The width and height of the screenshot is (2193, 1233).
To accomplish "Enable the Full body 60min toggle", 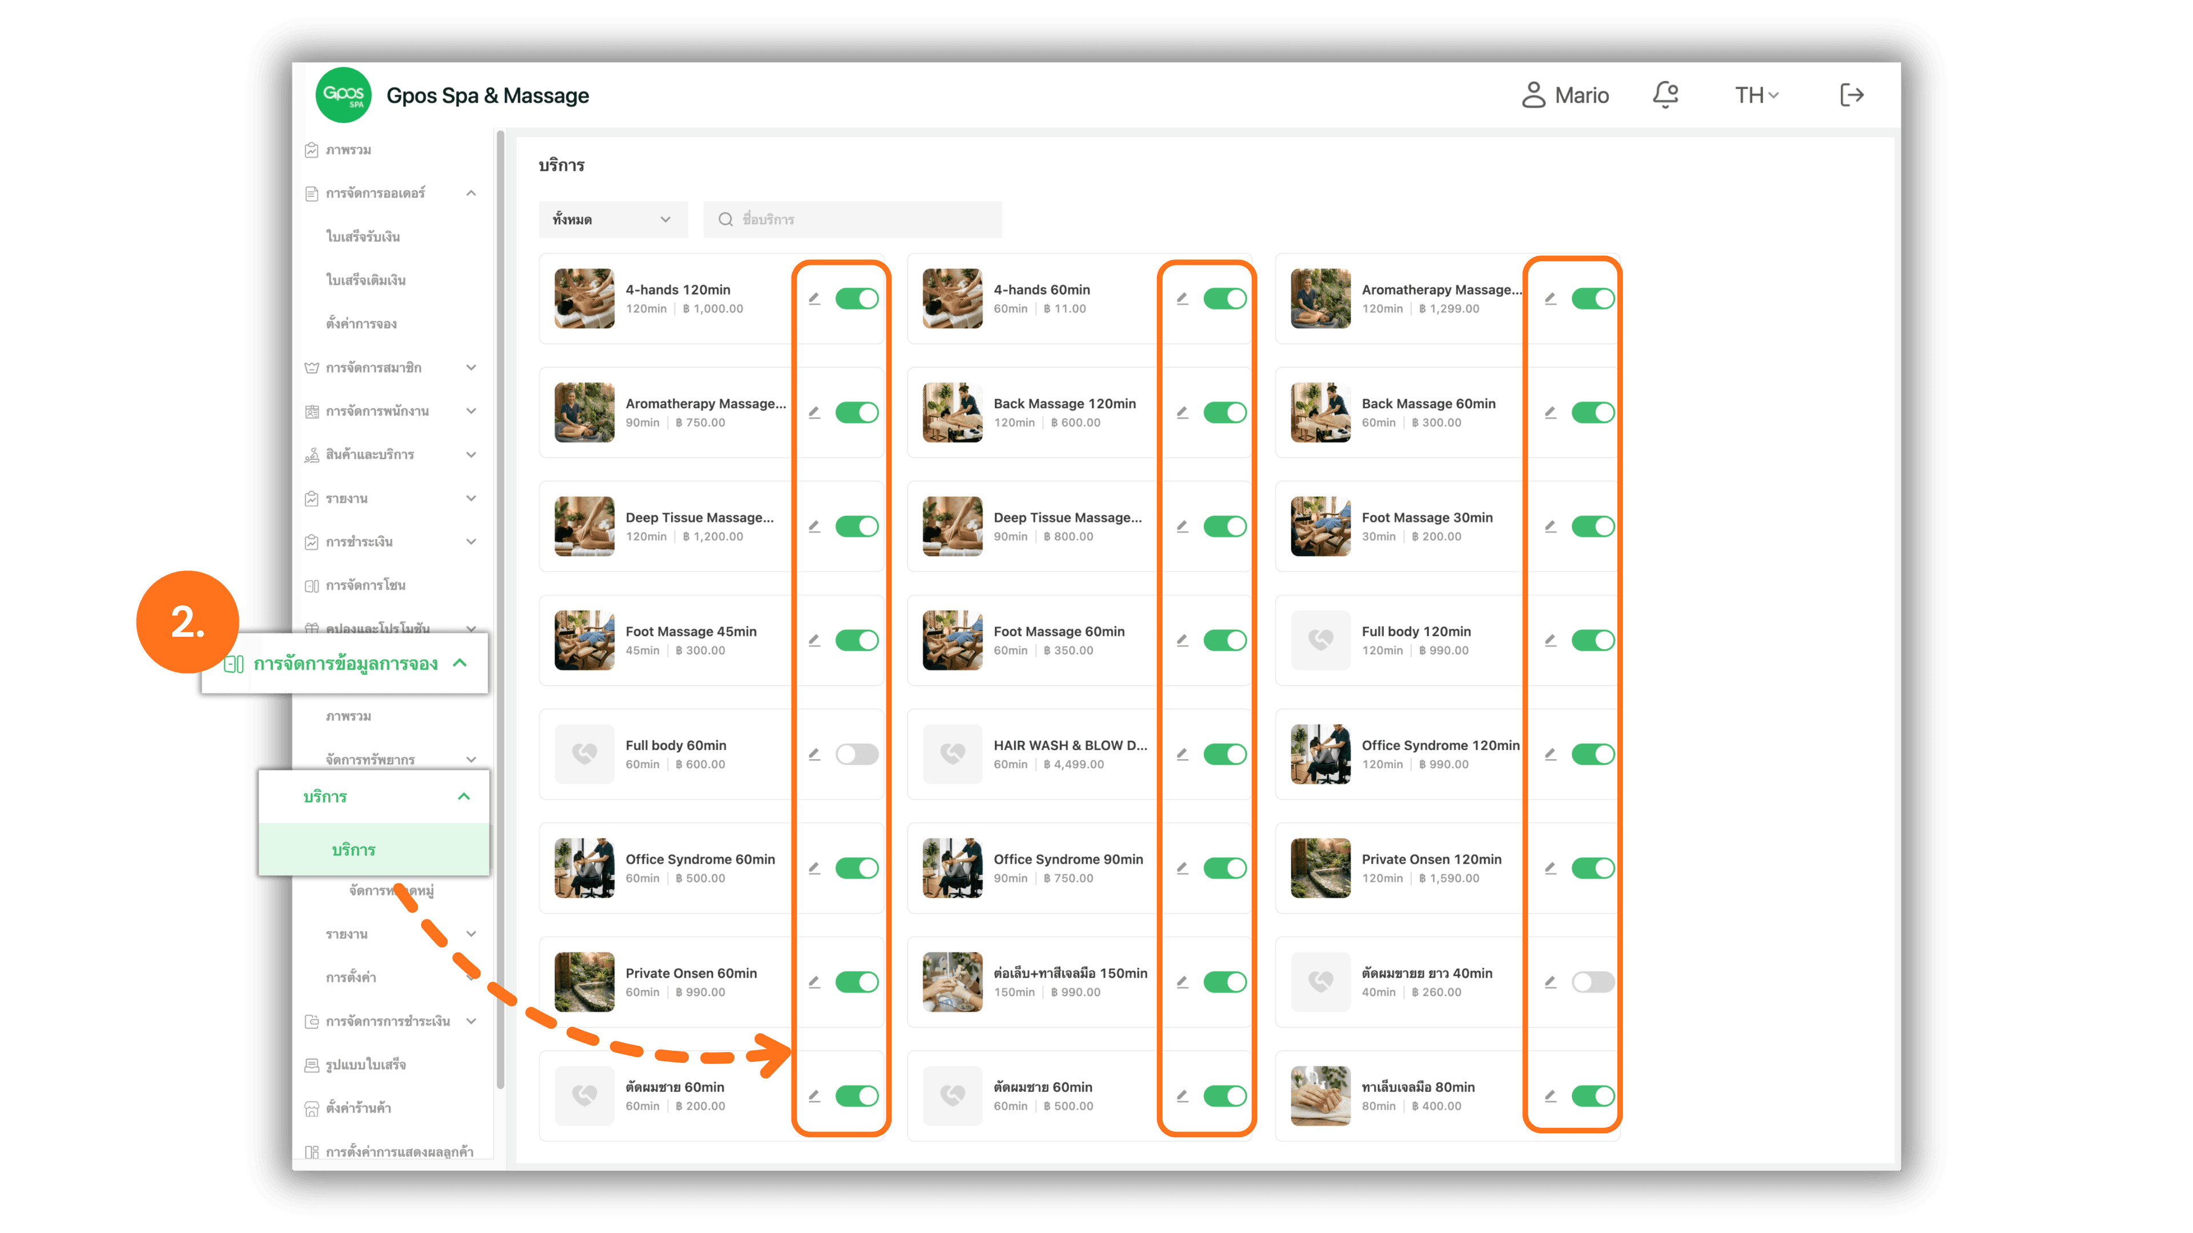I will [x=857, y=755].
